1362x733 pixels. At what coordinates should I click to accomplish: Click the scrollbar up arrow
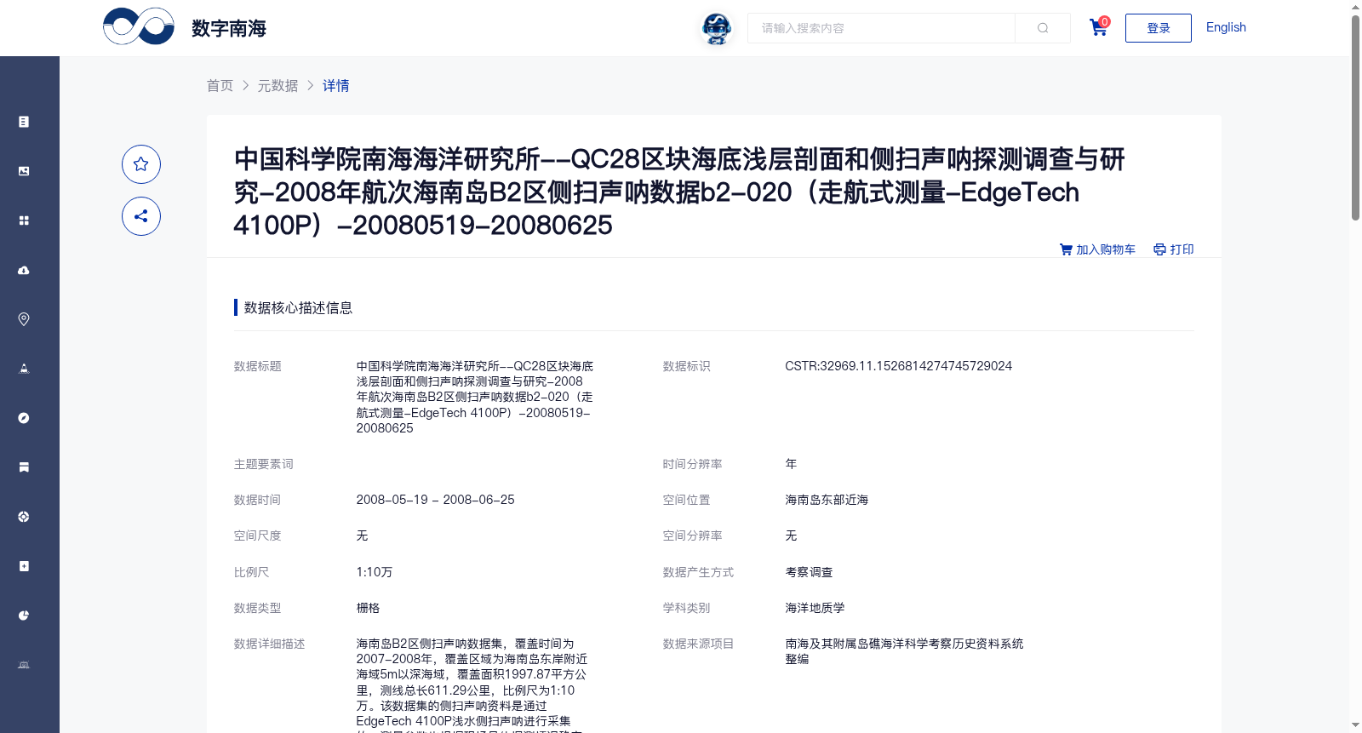click(1355, 7)
